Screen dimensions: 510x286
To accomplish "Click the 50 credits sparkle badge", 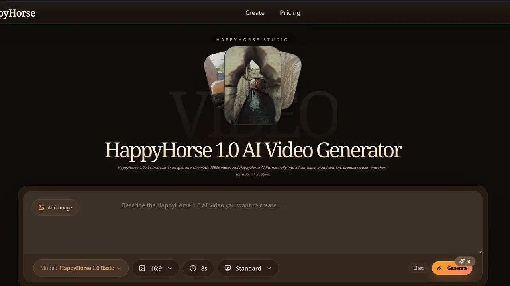I will [x=465, y=261].
